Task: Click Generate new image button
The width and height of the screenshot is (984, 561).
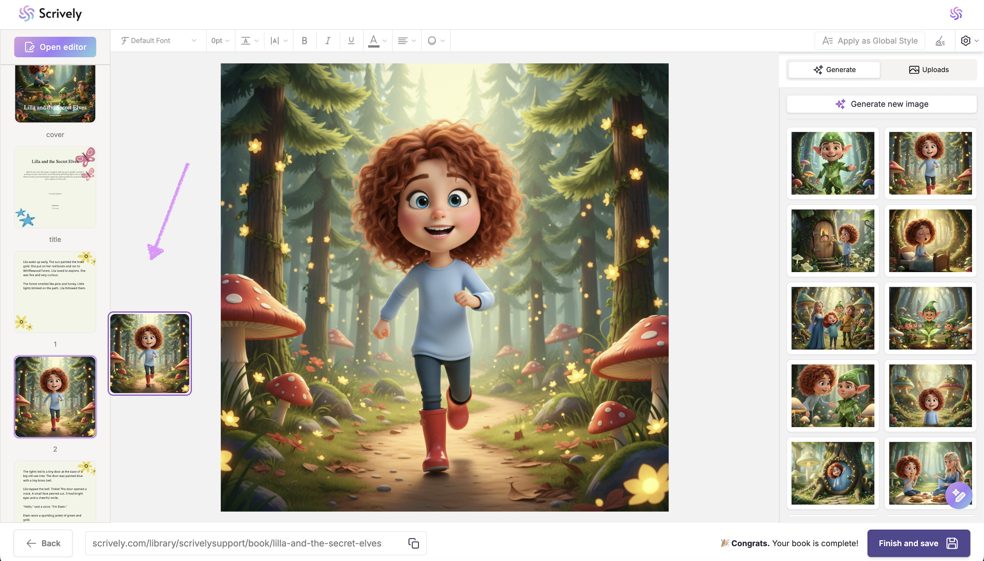Action: [x=881, y=104]
